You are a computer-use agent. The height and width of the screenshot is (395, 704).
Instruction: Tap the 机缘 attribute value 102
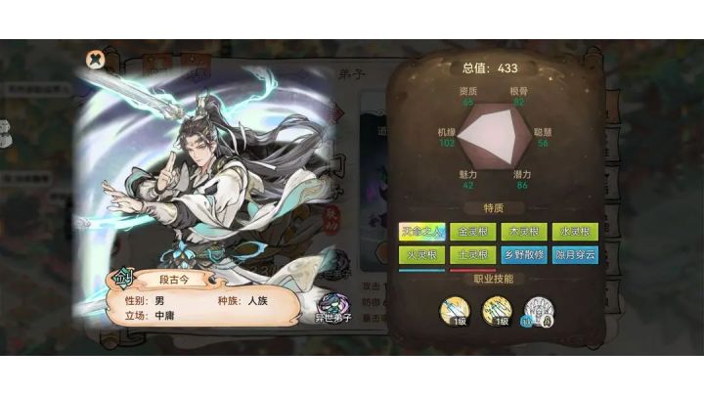click(x=447, y=143)
